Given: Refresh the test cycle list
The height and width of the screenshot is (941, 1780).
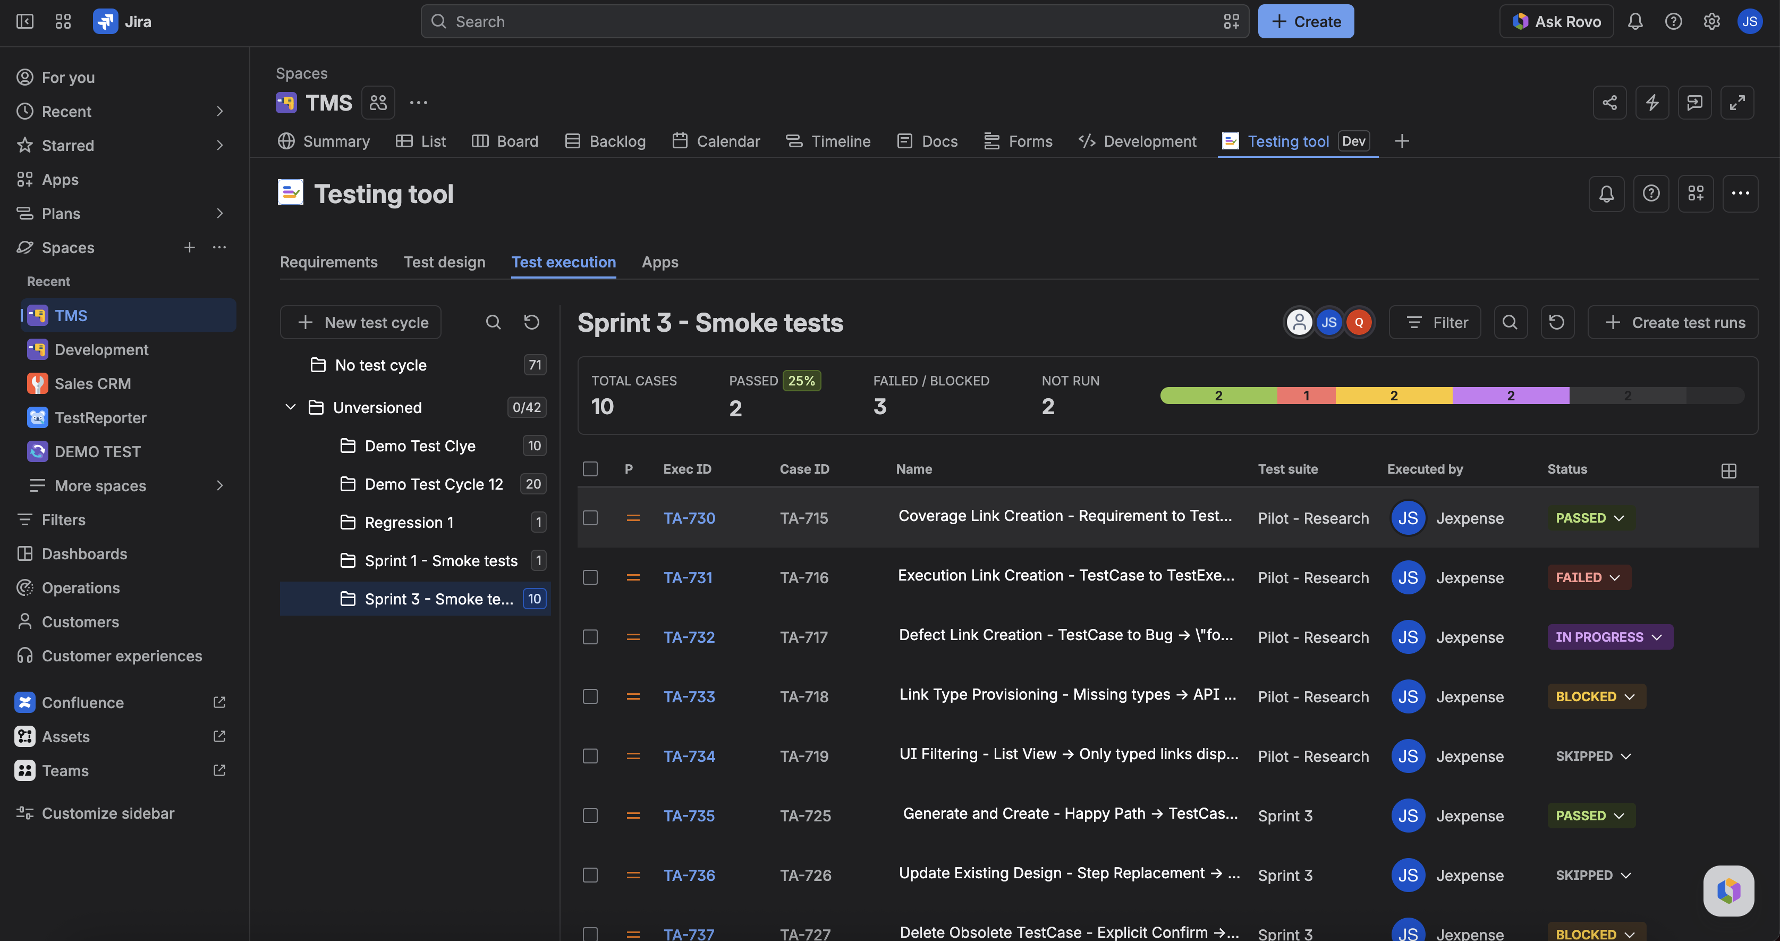Looking at the screenshot, I should (531, 322).
